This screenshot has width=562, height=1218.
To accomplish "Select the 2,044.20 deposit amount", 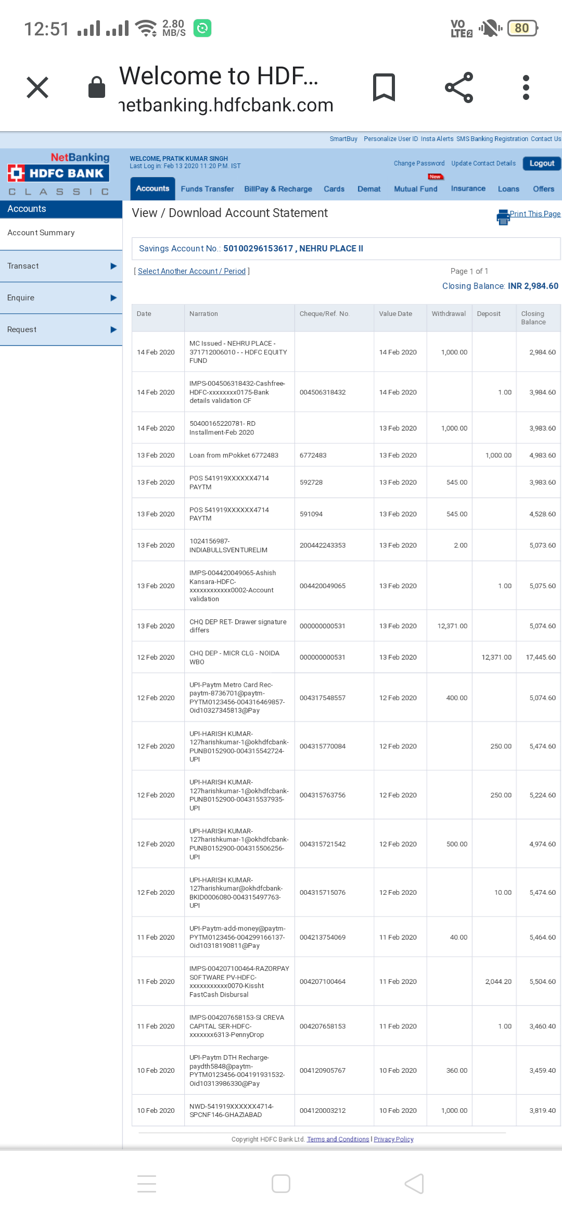I will [x=499, y=982].
